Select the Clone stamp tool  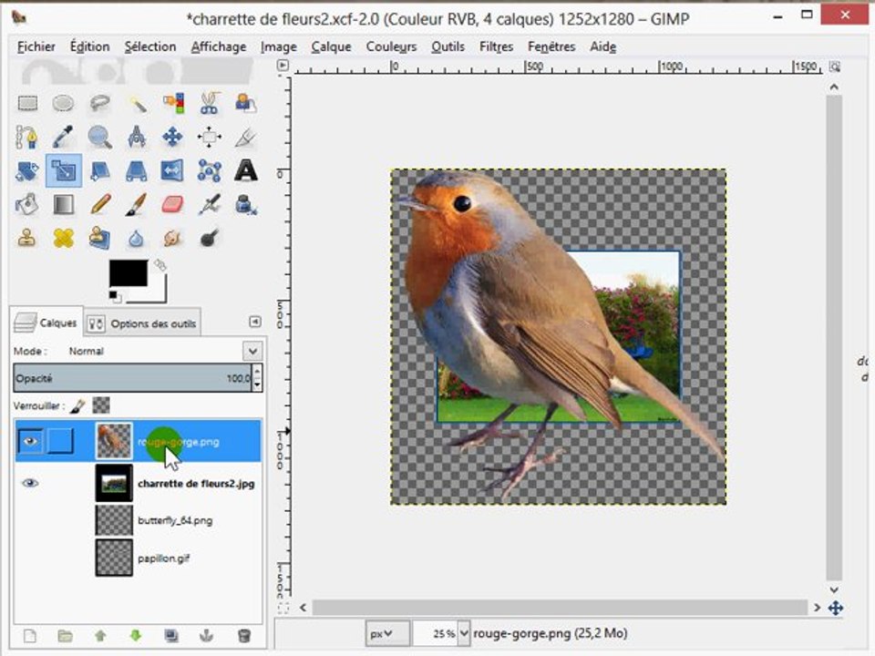(27, 238)
